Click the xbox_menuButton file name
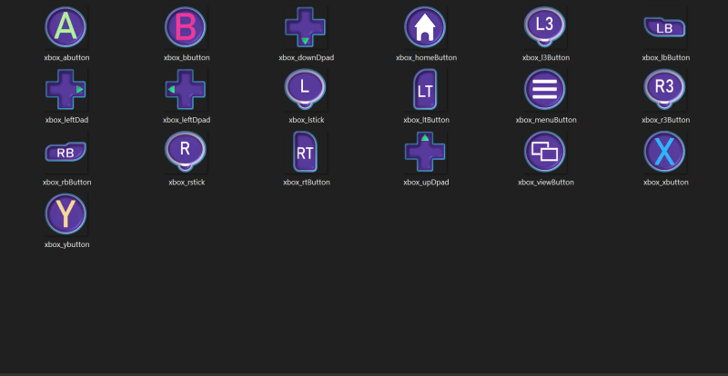This screenshot has height=376, width=728. tap(546, 120)
